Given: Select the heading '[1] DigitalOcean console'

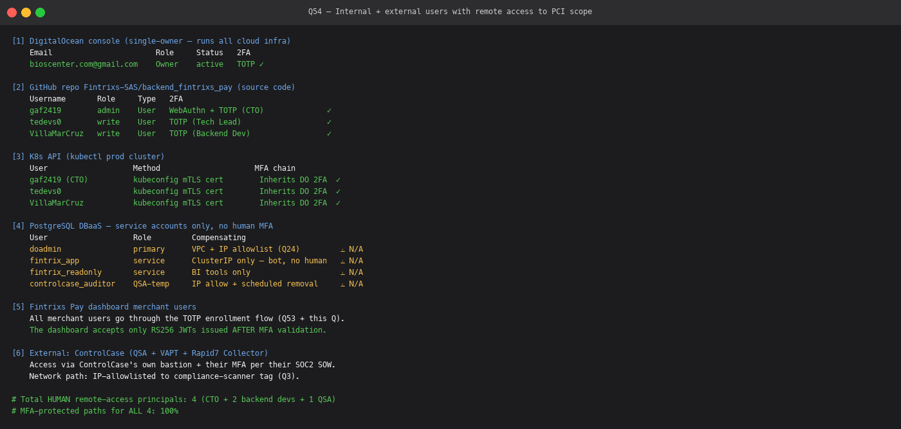Looking at the screenshot, I should (151, 41).
